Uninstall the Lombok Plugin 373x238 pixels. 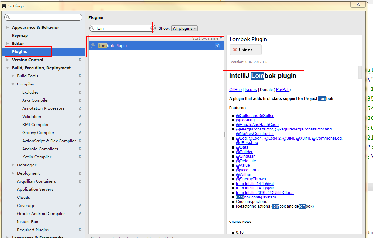tap(246, 50)
